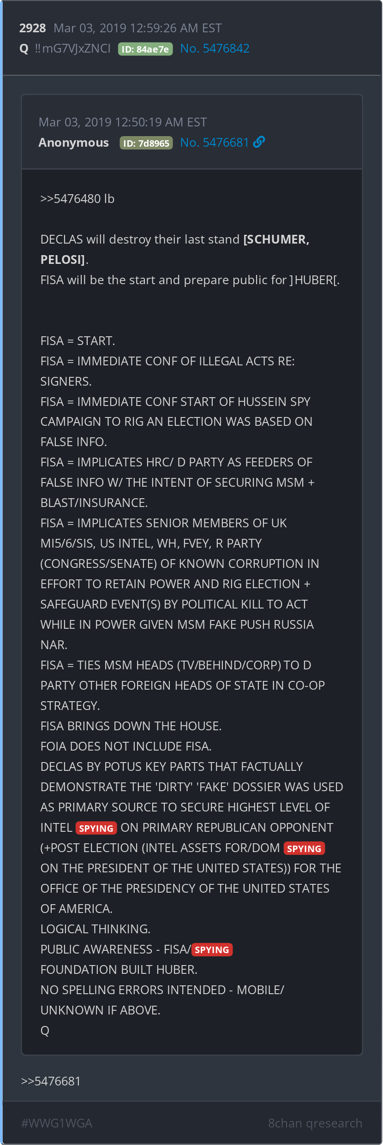Follow the >>5476681 reference below the quote
The width and height of the screenshot is (383, 1145).
tap(51, 1081)
